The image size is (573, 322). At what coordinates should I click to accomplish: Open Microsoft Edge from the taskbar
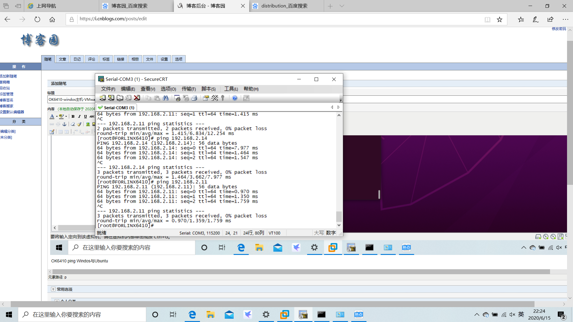tap(192, 315)
